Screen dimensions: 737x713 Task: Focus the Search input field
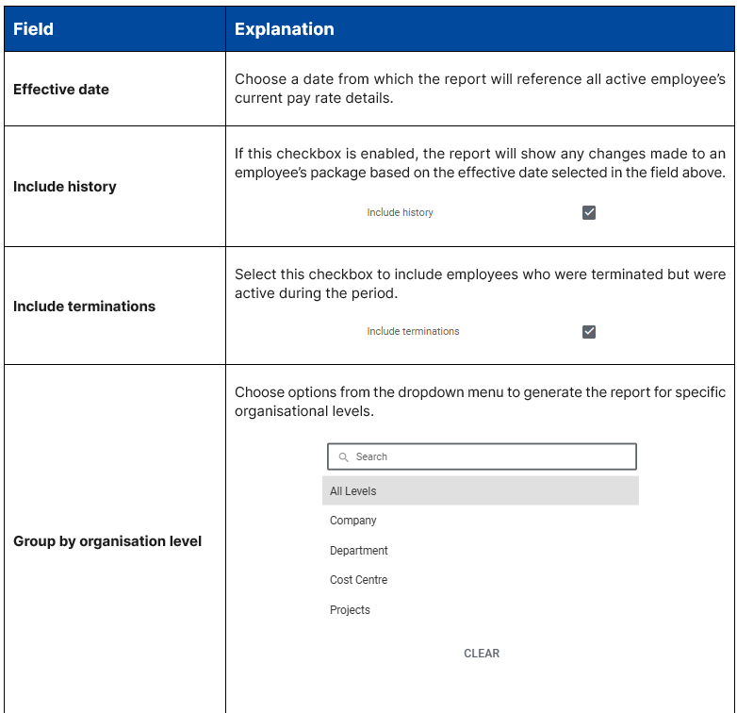(490, 457)
